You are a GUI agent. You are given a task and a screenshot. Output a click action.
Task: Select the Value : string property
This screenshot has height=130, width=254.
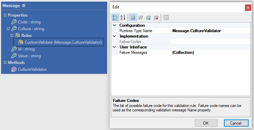click(x=29, y=56)
